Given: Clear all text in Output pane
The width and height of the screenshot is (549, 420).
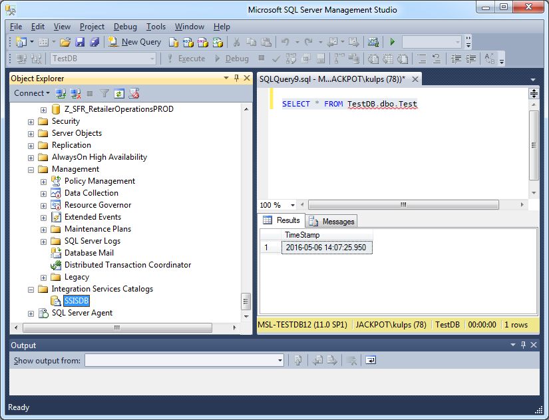Looking at the screenshot, I should click(x=351, y=360).
